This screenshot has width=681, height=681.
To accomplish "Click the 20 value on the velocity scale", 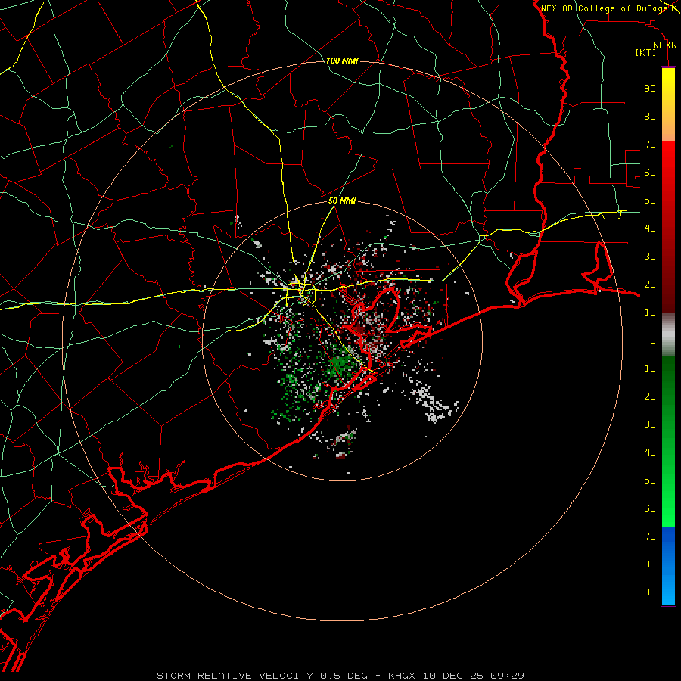I will (650, 285).
